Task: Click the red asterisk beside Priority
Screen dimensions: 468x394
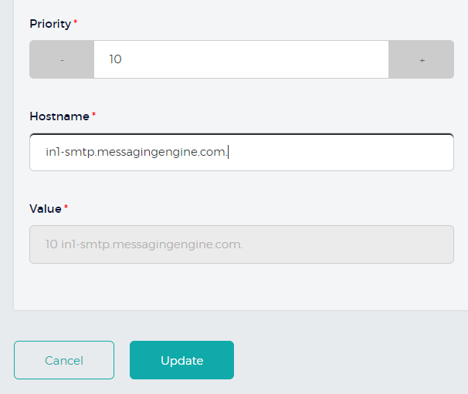Action: pyautogui.click(x=76, y=24)
